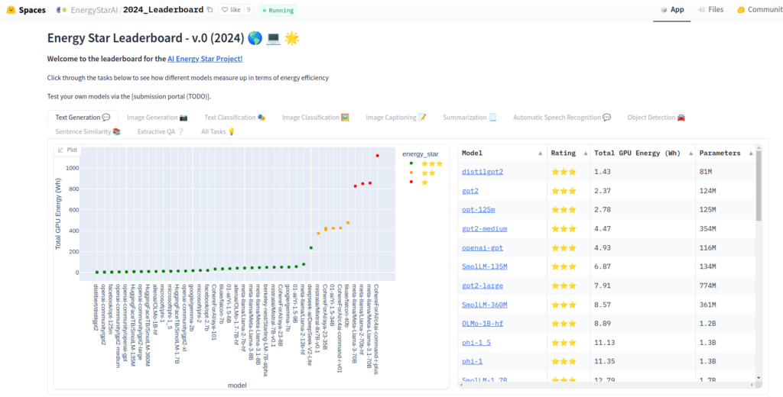Select the 116M parameters cell
The height and width of the screenshot is (397, 783).
[x=725, y=247]
